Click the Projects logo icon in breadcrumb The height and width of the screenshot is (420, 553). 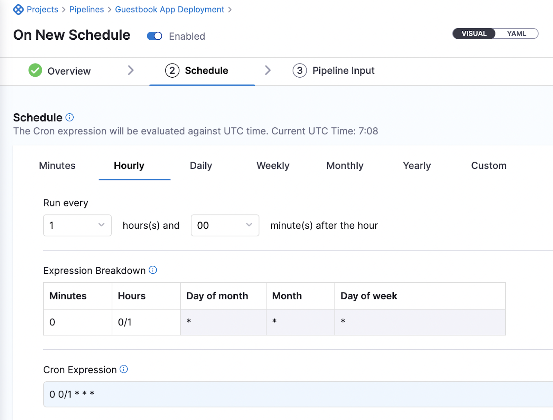pos(19,9)
